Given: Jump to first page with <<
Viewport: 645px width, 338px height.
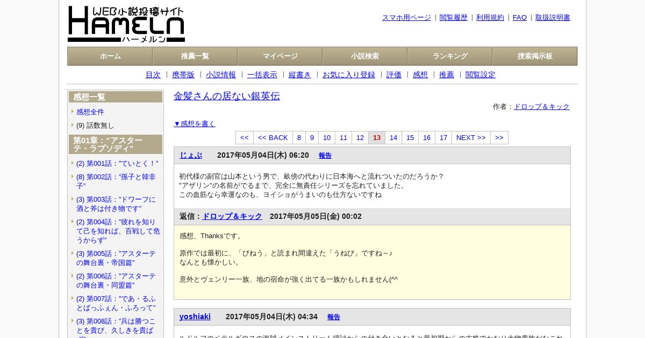Looking at the screenshot, I should point(245,138).
